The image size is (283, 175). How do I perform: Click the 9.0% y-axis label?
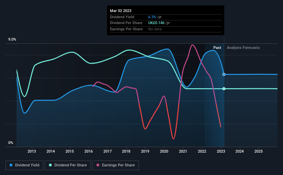pyautogui.click(x=12, y=40)
